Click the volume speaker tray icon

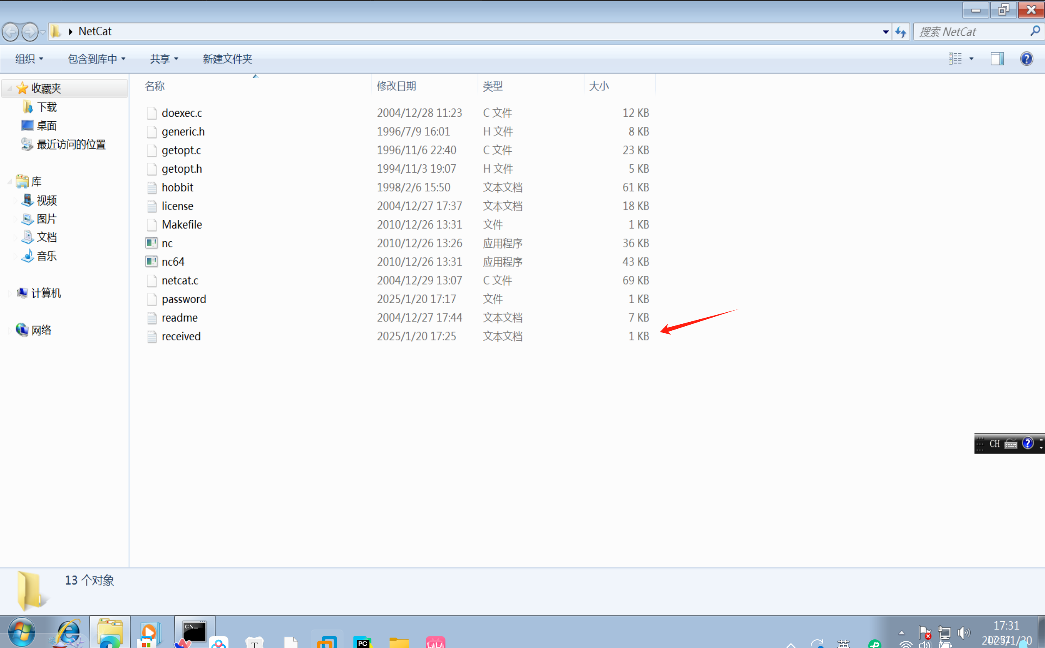point(963,632)
